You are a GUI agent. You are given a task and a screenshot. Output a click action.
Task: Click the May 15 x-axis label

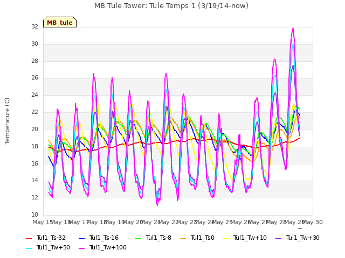(x=42, y=222)
